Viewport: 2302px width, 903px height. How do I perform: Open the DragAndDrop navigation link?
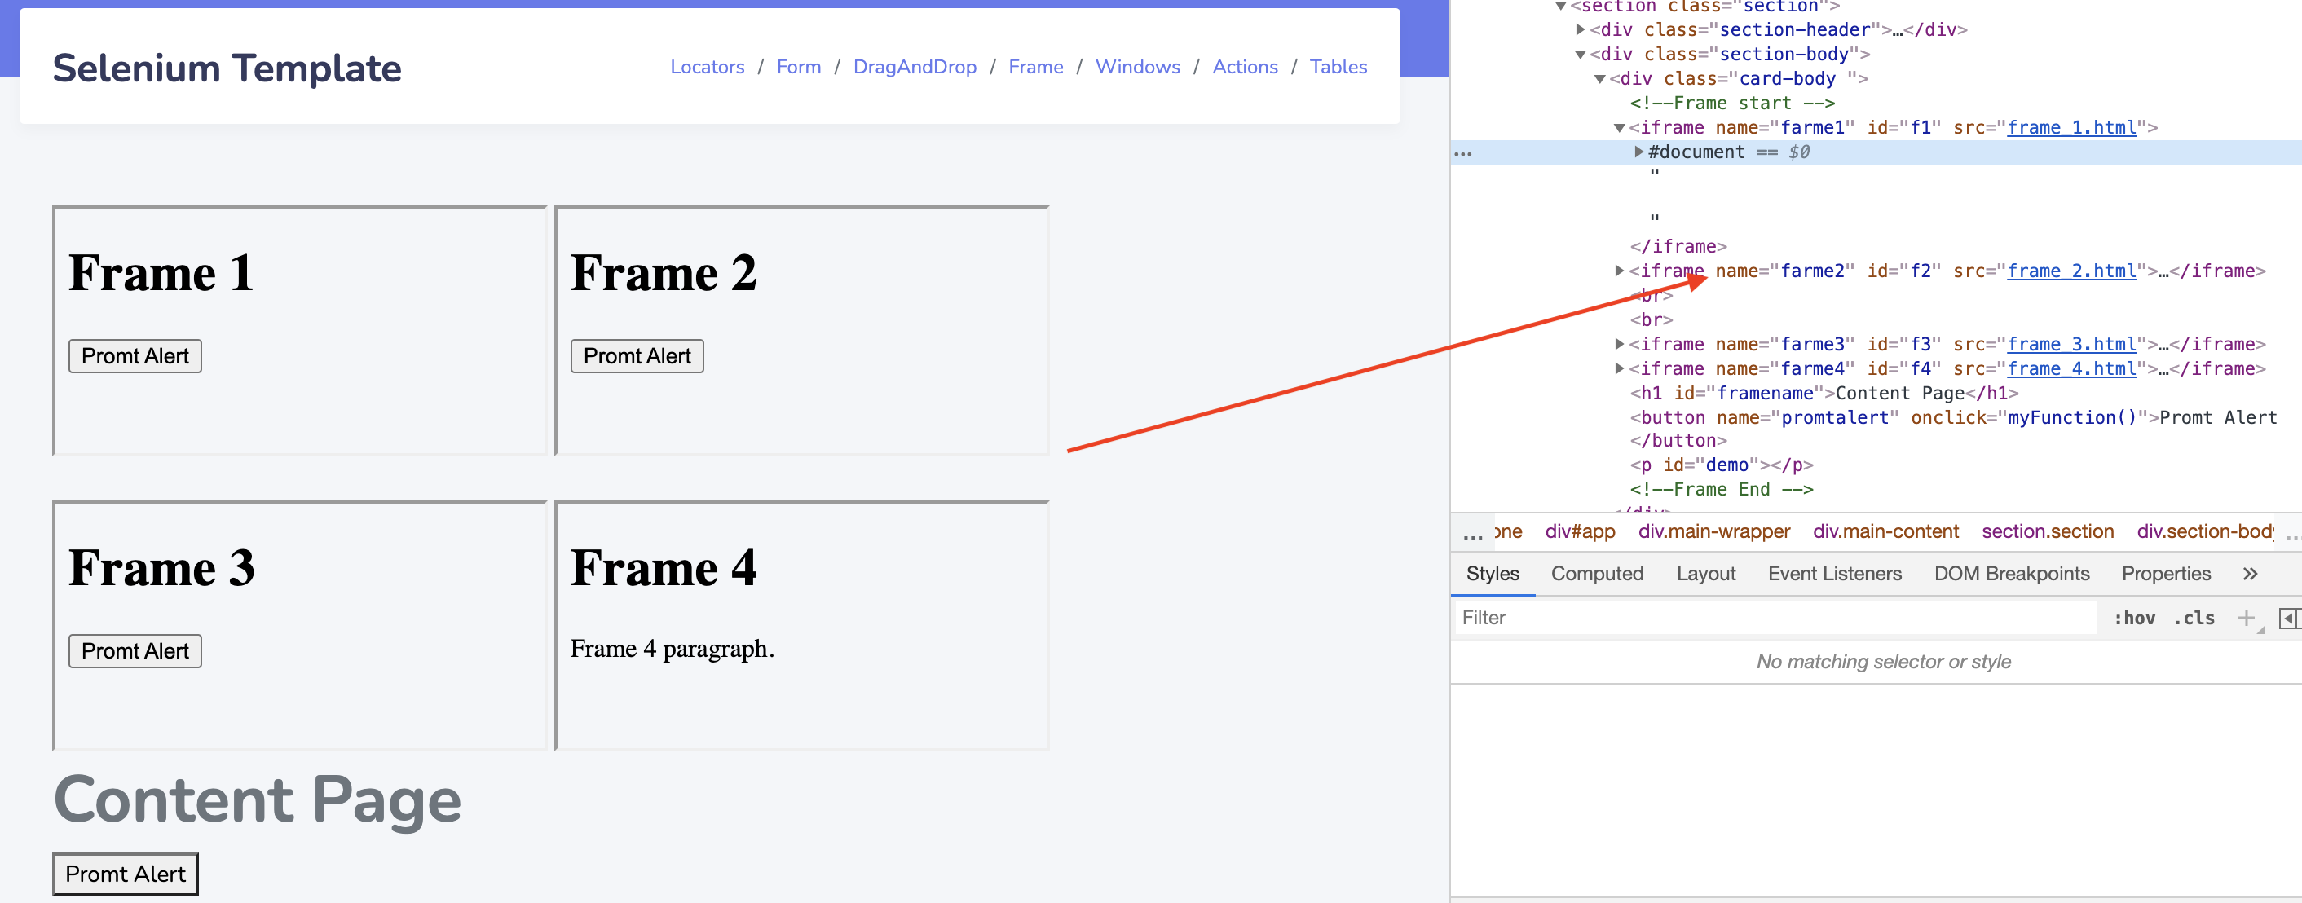click(x=914, y=67)
